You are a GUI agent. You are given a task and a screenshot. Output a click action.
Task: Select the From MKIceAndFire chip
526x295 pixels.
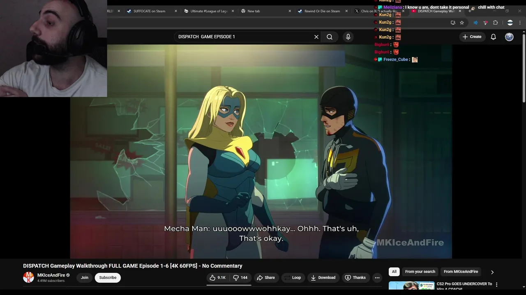[x=461, y=272]
